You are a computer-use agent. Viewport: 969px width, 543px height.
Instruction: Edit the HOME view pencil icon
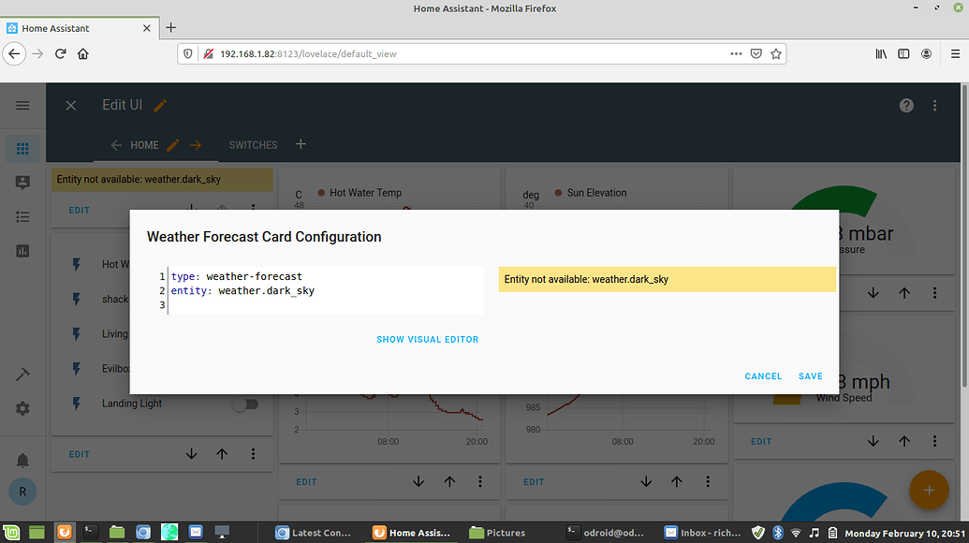(173, 145)
